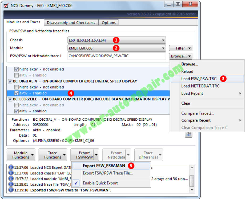Image resolution: width=247 pixels, height=199 pixels.
Task: Choose Compare Trace 2... menu item
Action: 207,113
